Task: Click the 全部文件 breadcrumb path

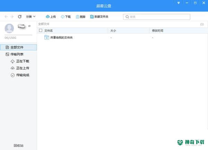Action: point(44,24)
